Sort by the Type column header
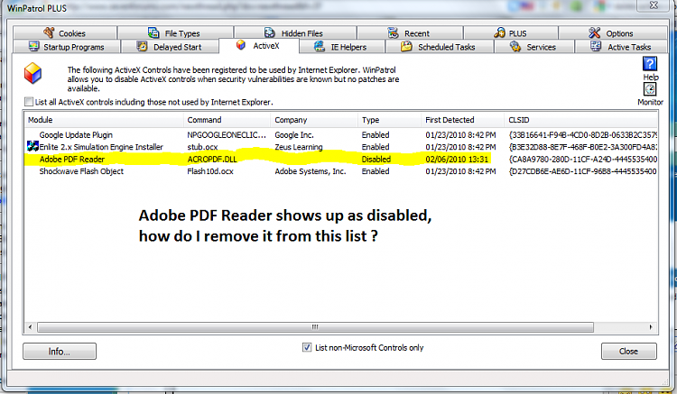Image resolution: width=677 pixels, height=394 pixels. [389, 120]
